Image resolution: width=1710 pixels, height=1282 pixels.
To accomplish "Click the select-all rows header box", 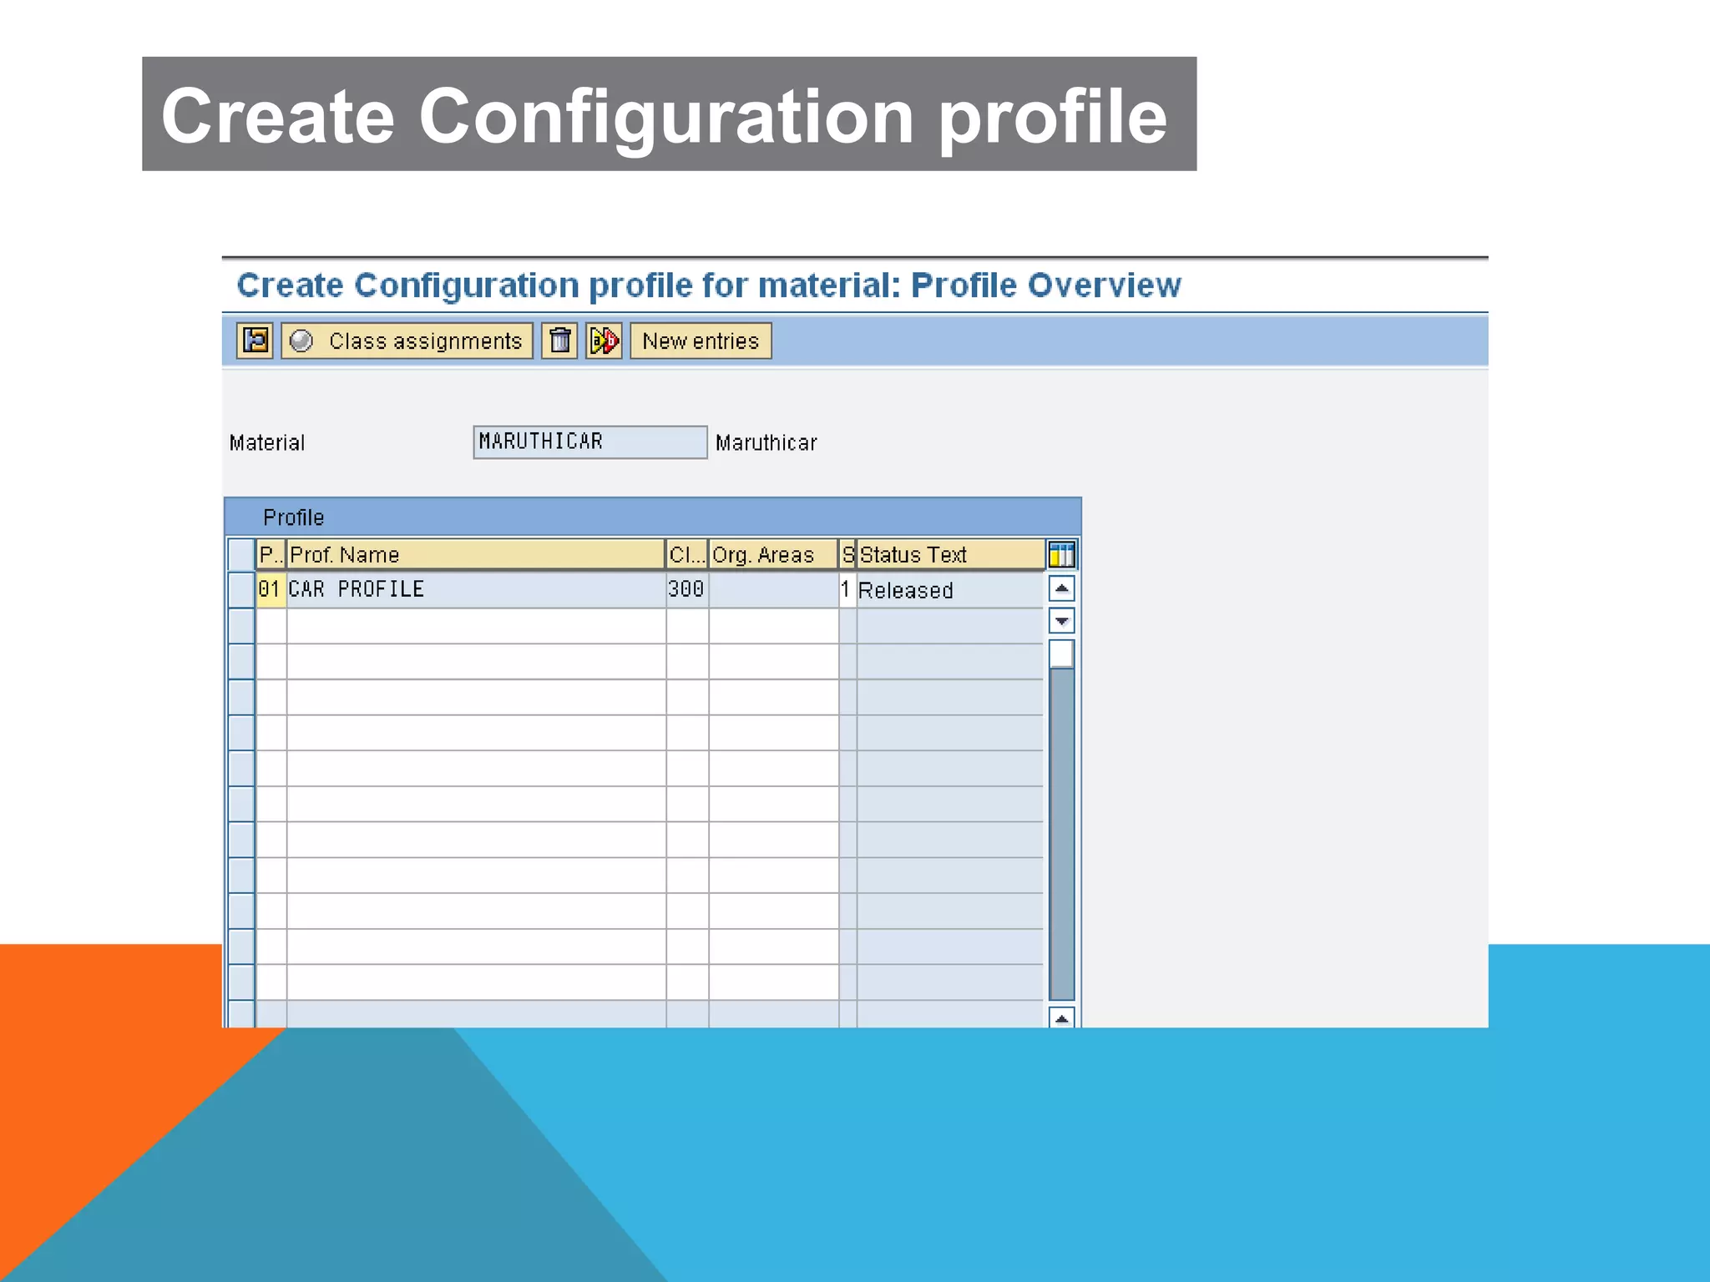I will 241,554.
